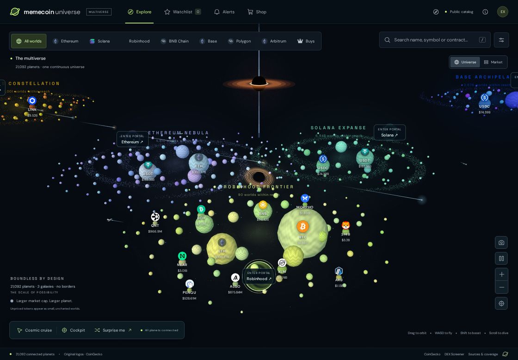Click the memecoin universe planet logo

[15, 12]
